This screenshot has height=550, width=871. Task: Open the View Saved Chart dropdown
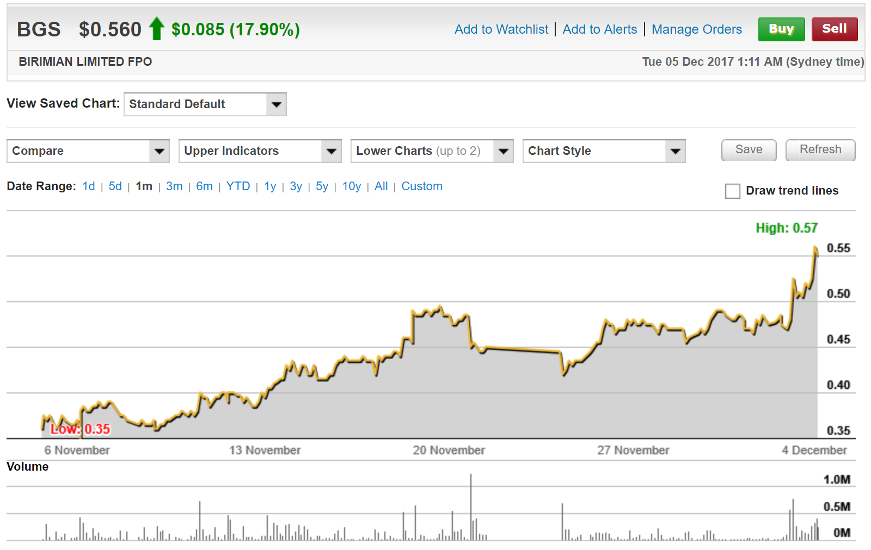[205, 104]
